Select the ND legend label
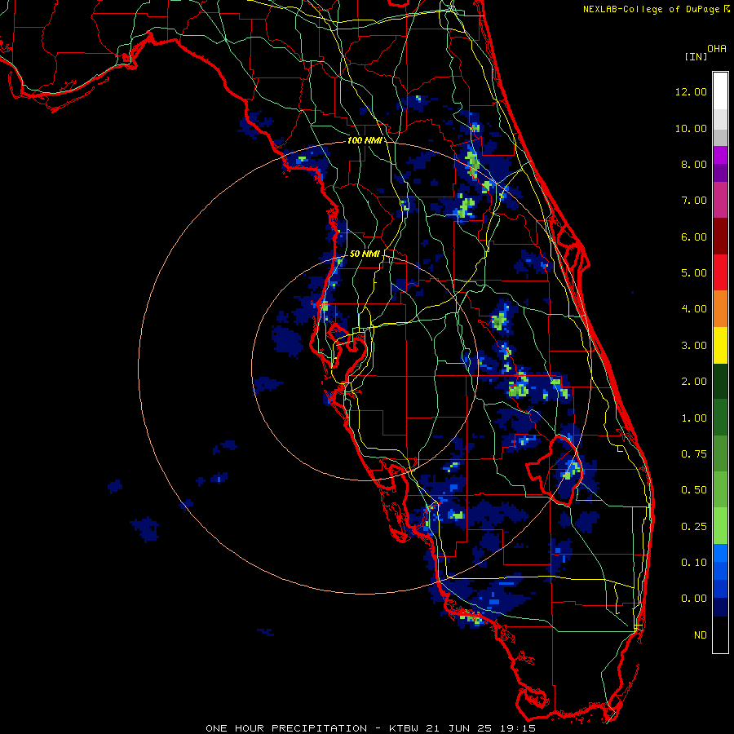 coord(701,635)
